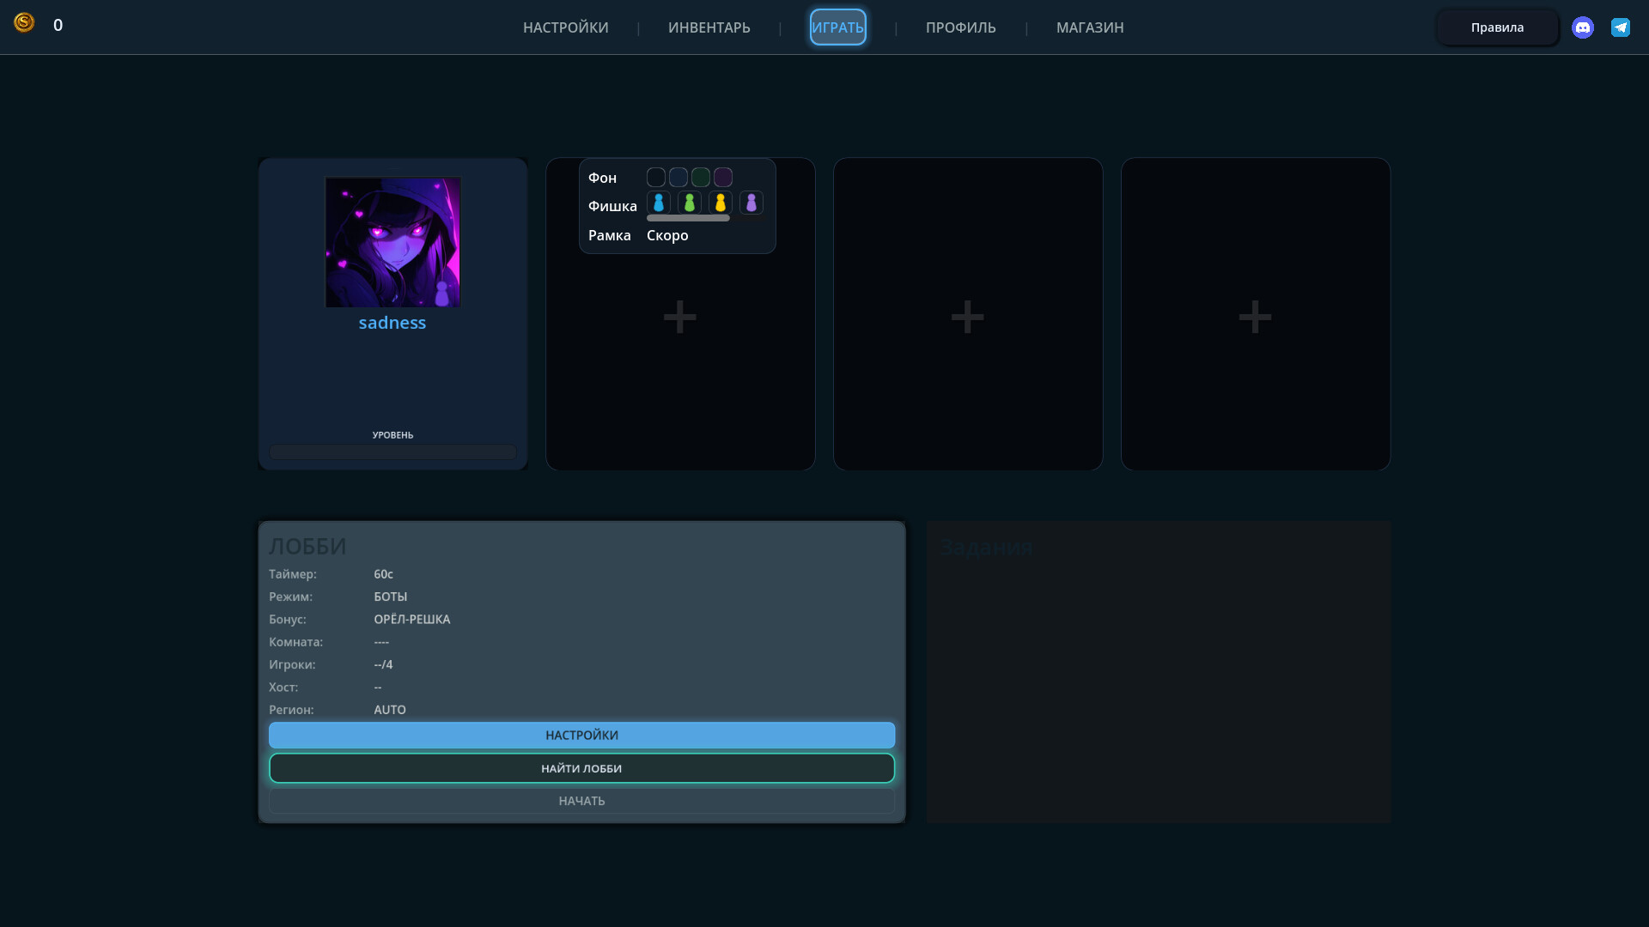Select the black background swatch
Viewport: 1649px width, 927px height.
(656, 178)
